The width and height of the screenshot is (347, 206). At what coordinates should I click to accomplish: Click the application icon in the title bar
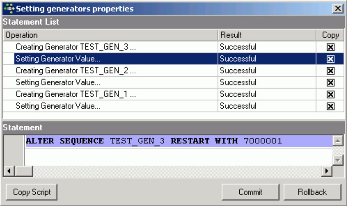9,8
